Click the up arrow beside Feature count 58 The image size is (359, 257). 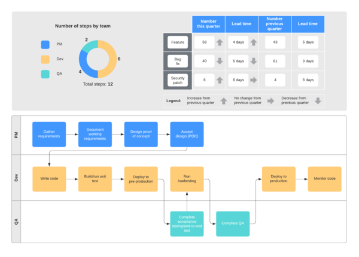220,42
